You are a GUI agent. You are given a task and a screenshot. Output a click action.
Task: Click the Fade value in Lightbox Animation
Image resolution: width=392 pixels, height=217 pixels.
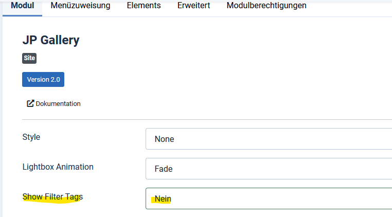coord(164,169)
